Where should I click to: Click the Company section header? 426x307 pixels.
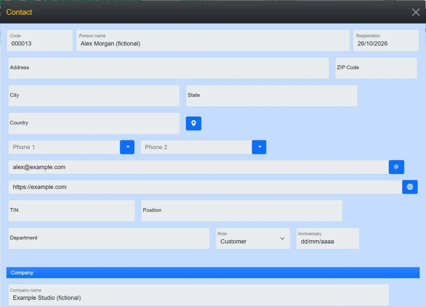click(x=213, y=273)
